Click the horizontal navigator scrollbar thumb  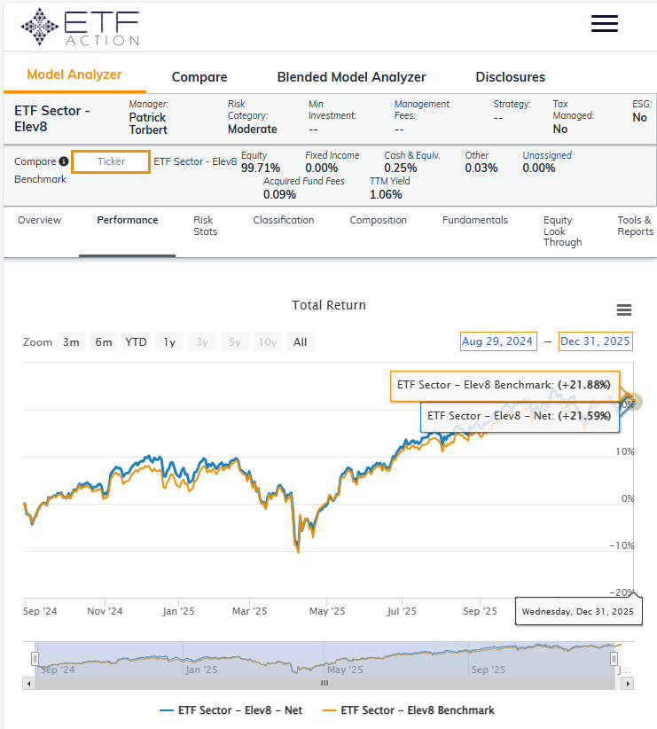[x=325, y=684]
